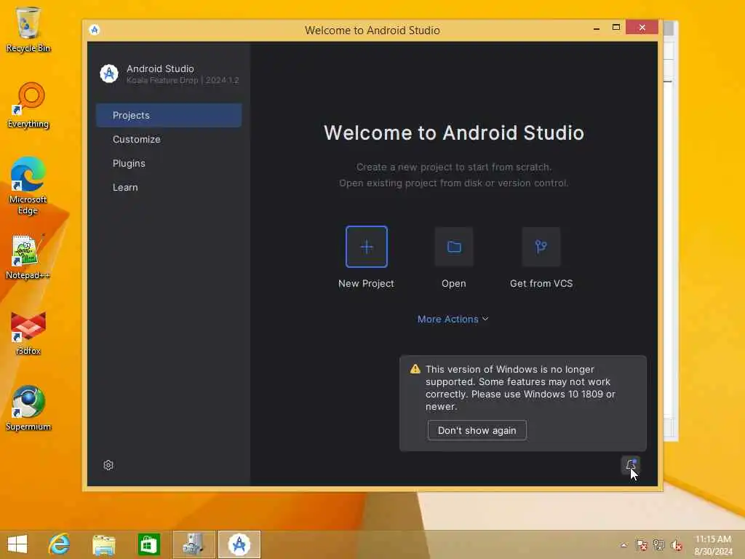This screenshot has height=559, width=745.
Task: Open the Windows Start button
Action: click(x=17, y=544)
